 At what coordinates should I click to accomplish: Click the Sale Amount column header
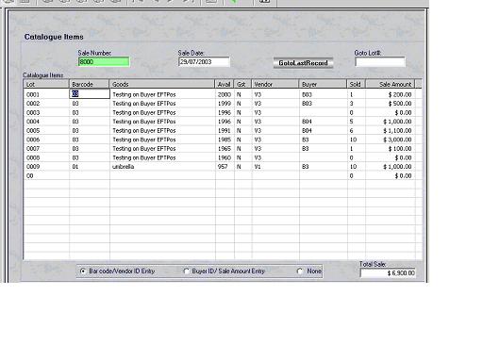391,84
